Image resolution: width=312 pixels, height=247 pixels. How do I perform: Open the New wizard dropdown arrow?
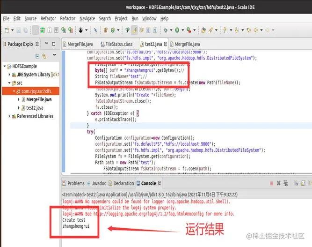point(12,30)
